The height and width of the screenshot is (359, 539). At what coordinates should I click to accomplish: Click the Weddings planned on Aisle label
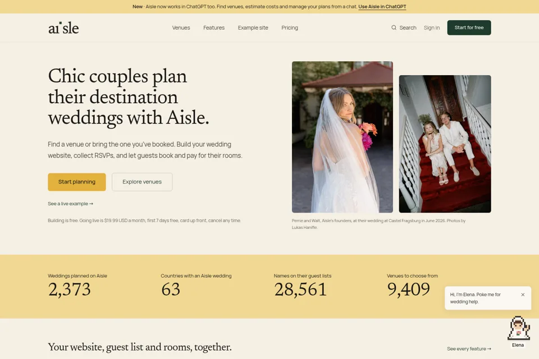77,275
